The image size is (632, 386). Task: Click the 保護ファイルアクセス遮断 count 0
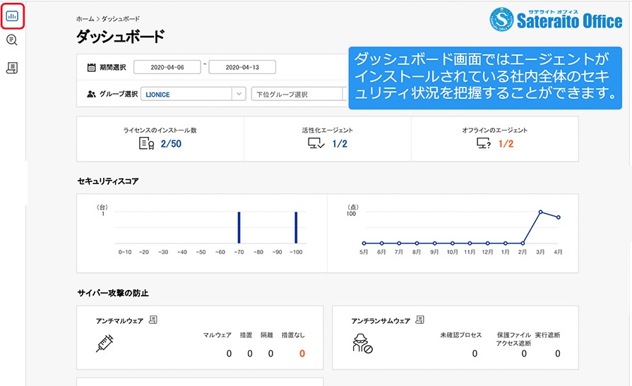(523, 354)
